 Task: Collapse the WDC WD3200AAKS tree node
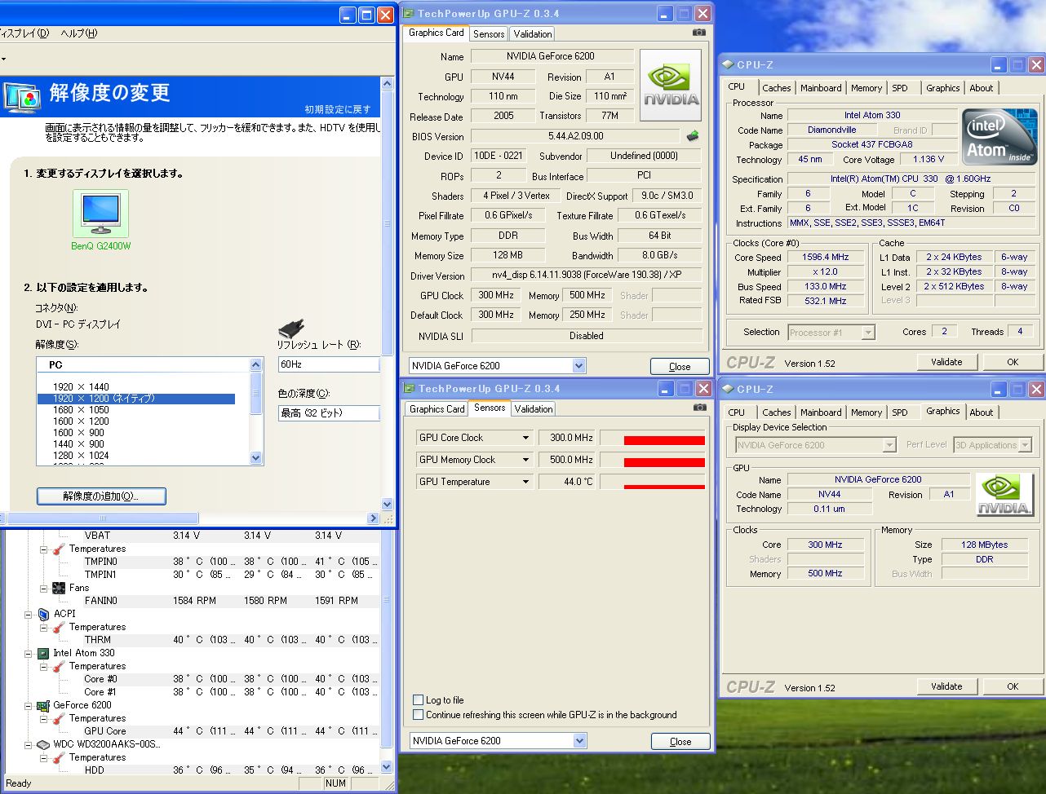(29, 744)
